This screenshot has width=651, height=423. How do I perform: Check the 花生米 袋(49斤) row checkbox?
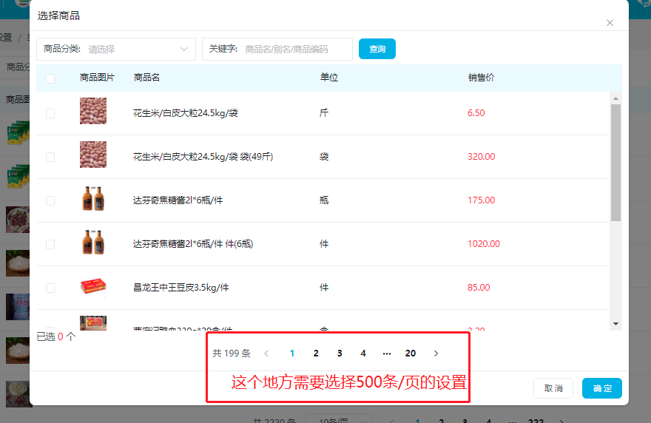click(50, 157)
